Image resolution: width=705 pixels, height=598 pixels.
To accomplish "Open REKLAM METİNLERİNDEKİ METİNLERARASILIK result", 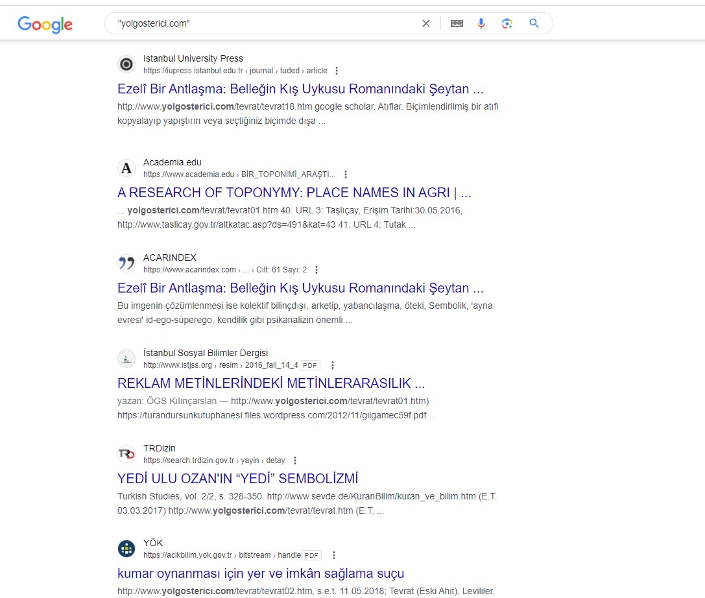I will pos(271,383).
